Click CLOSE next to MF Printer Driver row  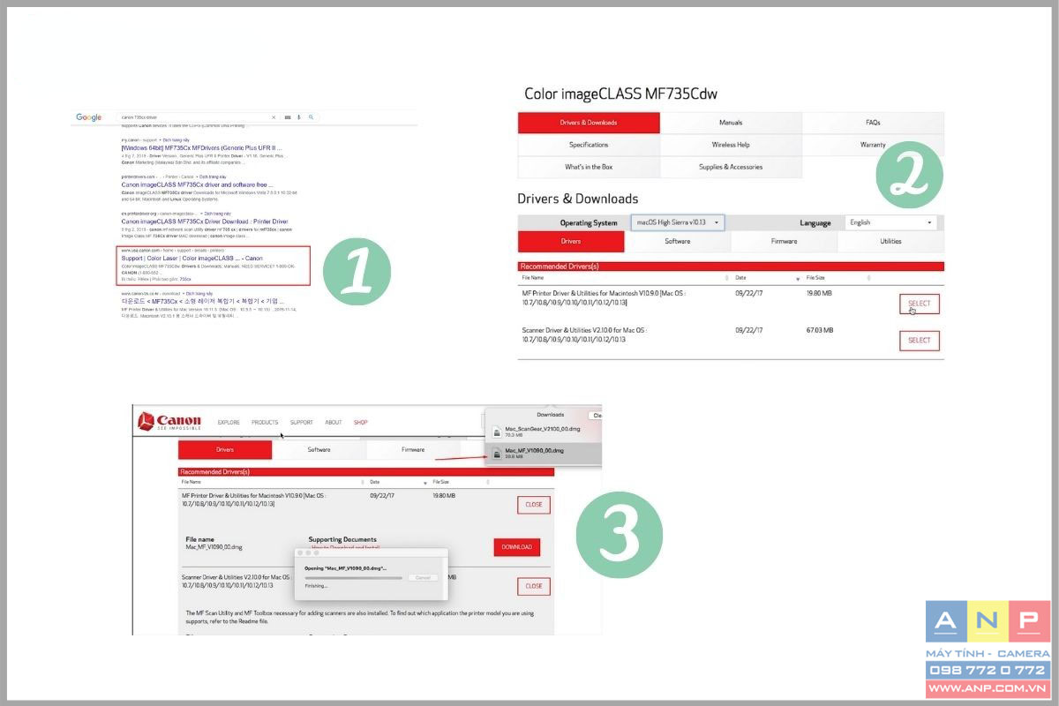[534, 505]
